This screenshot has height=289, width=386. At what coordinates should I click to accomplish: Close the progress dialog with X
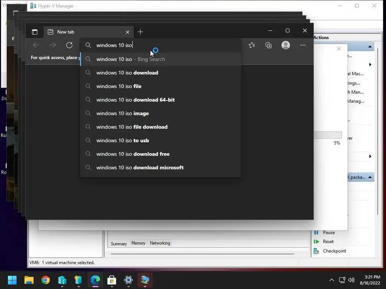coord(339,49)
